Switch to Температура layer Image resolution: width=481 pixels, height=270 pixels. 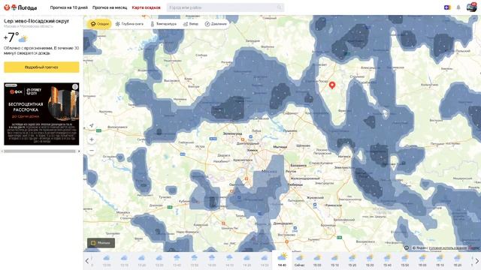[164, 23]
